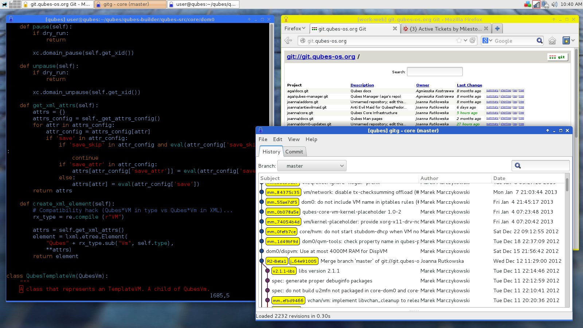583x328 pixels.
Task: Click inside the gitweb Search field
Action: [434, 71]
